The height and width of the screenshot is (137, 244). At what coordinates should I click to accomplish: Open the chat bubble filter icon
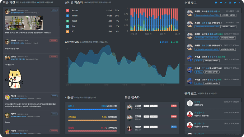pyautogui.click(x=235, y=3)
